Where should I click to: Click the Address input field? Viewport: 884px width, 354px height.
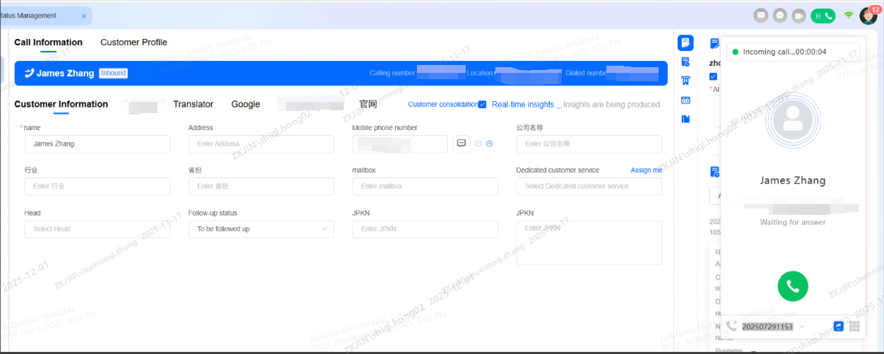click(x=261, y=144)
